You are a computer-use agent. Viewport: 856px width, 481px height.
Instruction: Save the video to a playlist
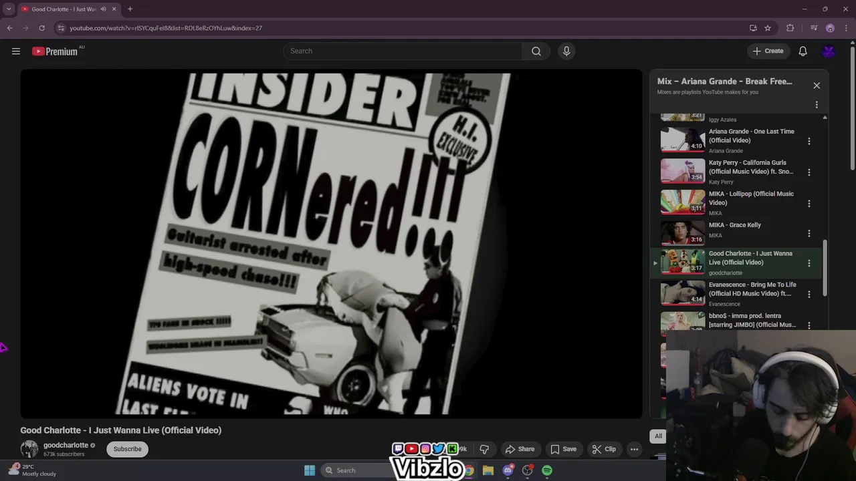click(x=563, y=449)
